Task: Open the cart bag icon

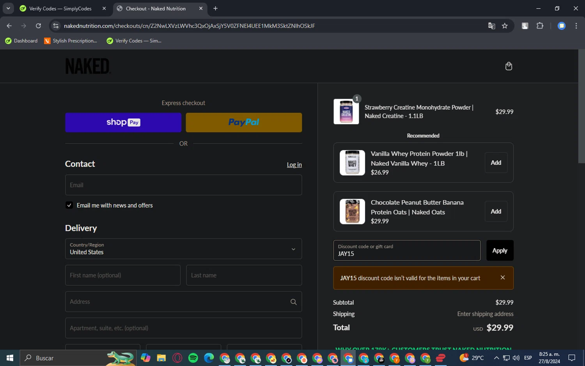Action: click(x=509, y=66)
